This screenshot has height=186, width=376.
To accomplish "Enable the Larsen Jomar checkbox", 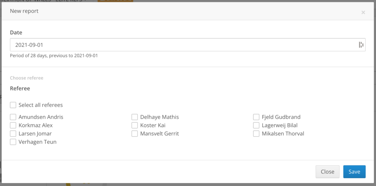I will (x=13, y=133).
